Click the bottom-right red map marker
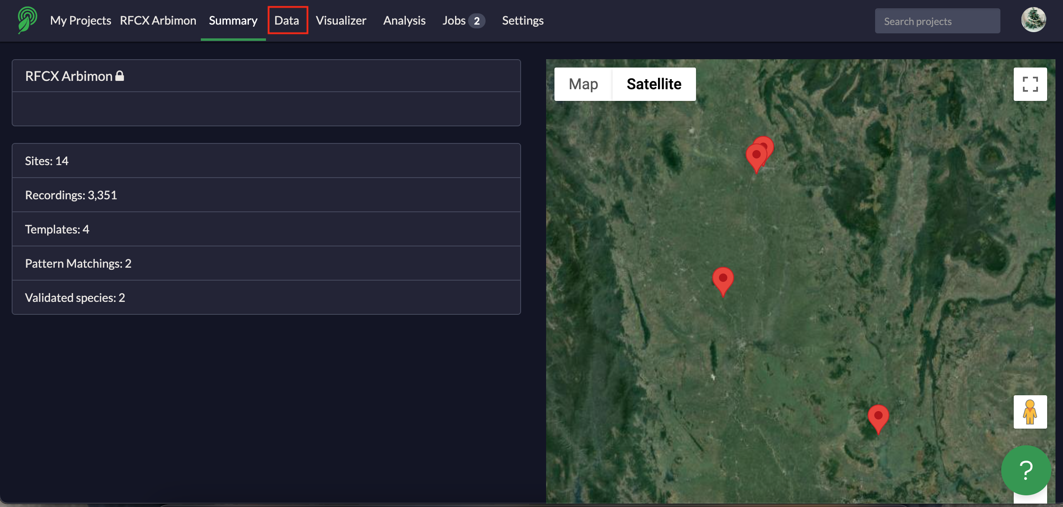The height and width of the screenshot is (507, 1063). (x=878, y=417)
